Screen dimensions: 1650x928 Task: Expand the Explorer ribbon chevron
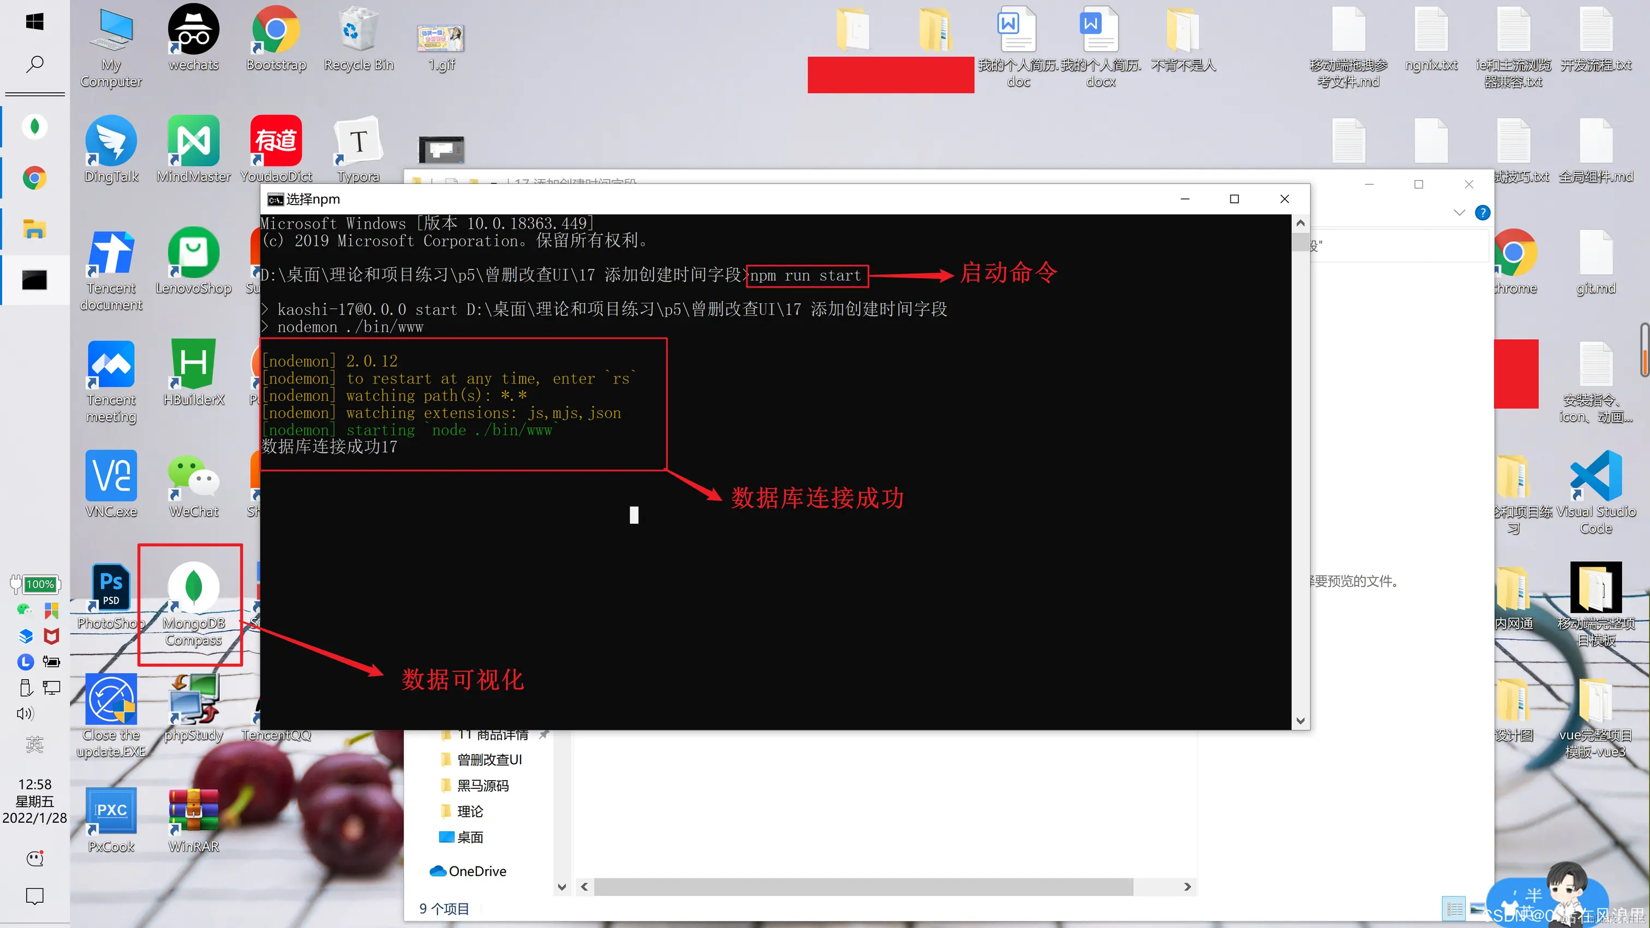click(1459, 213)
